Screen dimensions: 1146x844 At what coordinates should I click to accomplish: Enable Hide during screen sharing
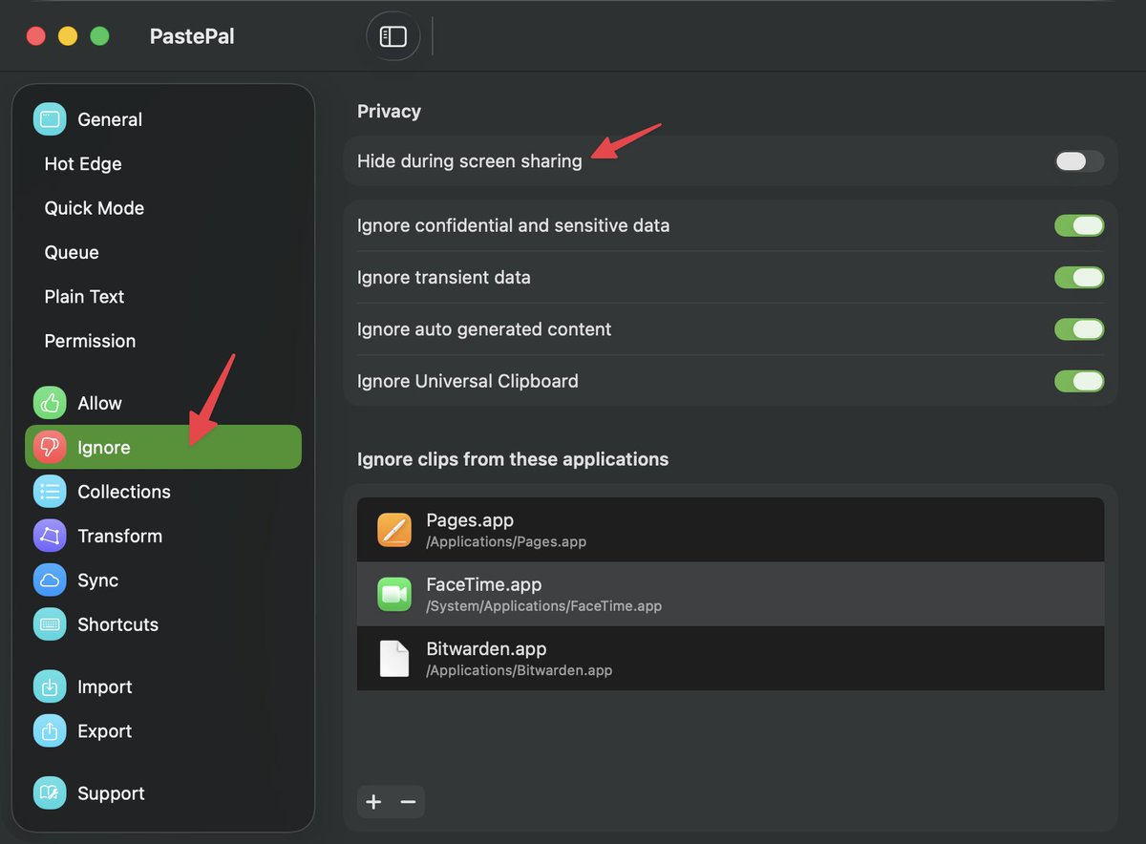[x=1077, y=161]
